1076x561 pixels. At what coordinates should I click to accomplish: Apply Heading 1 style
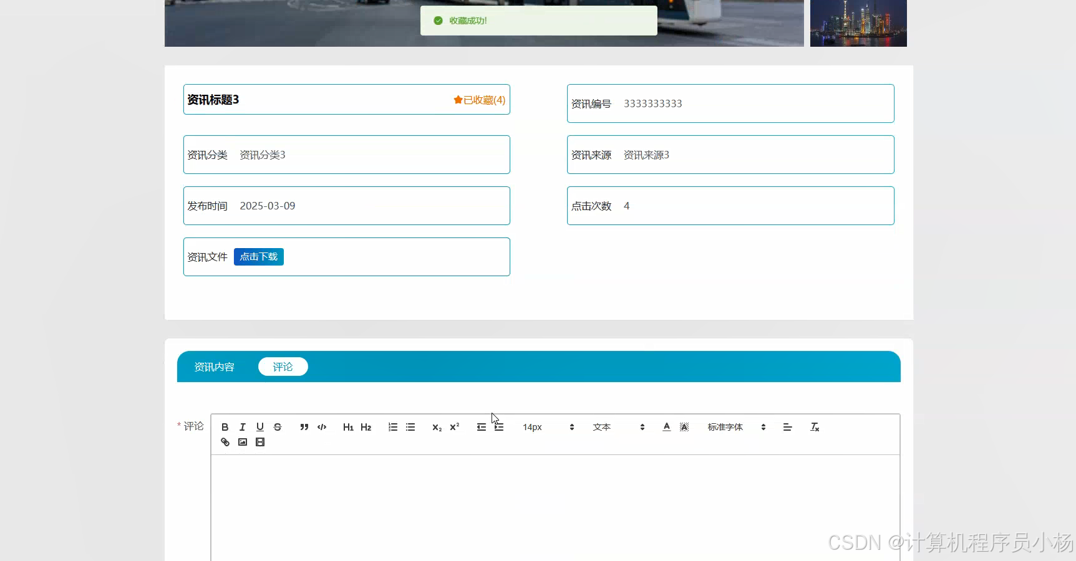pyautogui.click(x=348, y=427)
